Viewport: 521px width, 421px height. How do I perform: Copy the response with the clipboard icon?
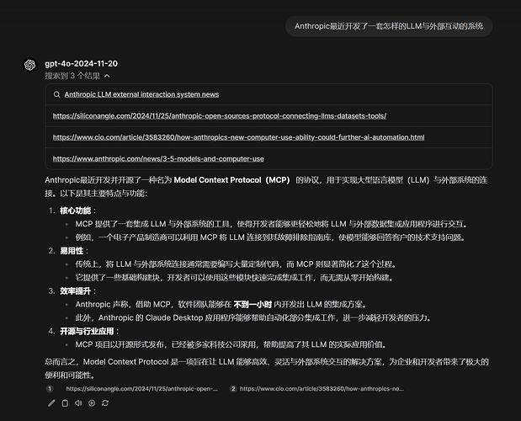click(65, 403)
